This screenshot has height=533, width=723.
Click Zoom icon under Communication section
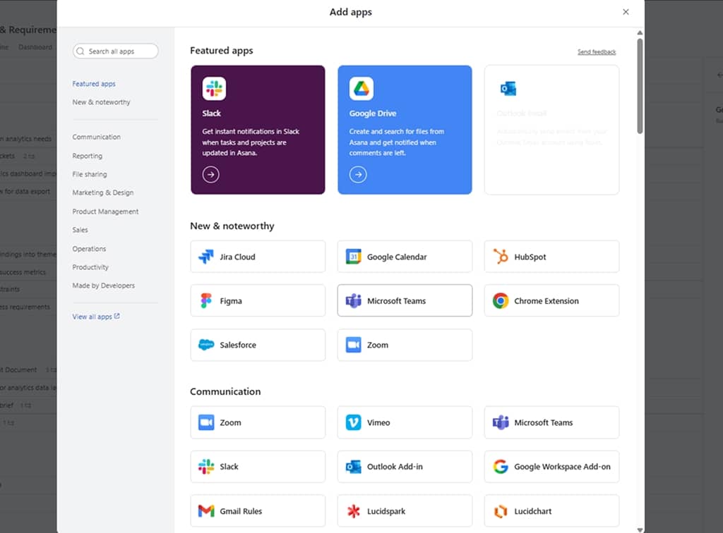point(205,422)
